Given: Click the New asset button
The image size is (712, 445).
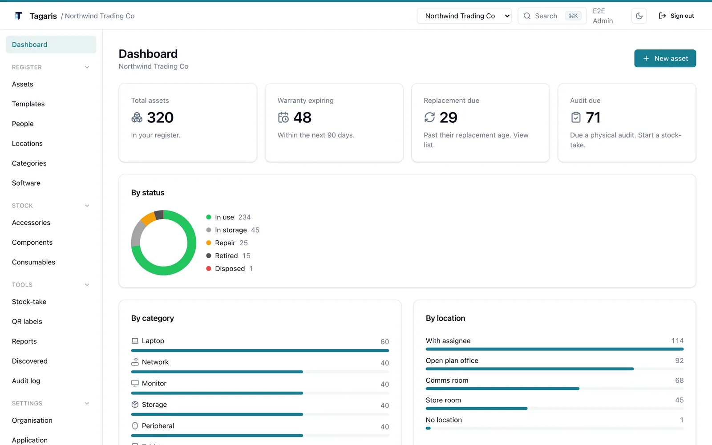Looking at the screenshot, I should pos(665,58).
